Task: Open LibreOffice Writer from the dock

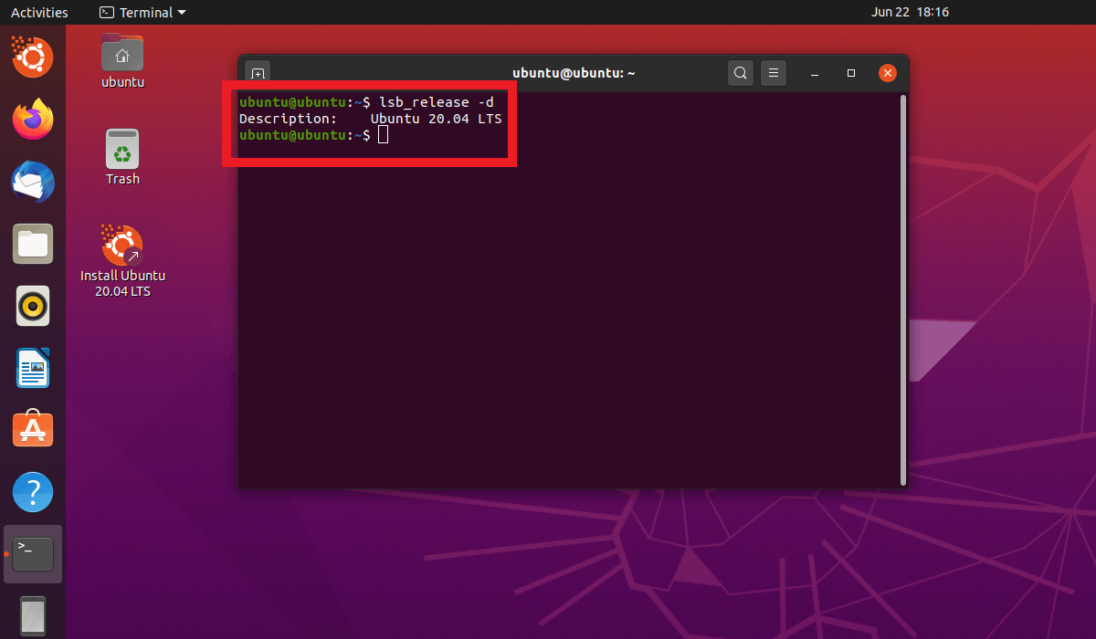Action: (33, 368)
